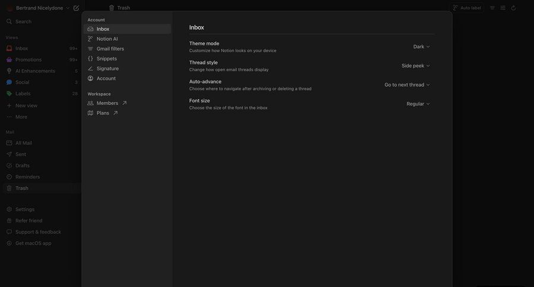
Task: Click the Auto label sparkle icon
Action: coord(456,8)
